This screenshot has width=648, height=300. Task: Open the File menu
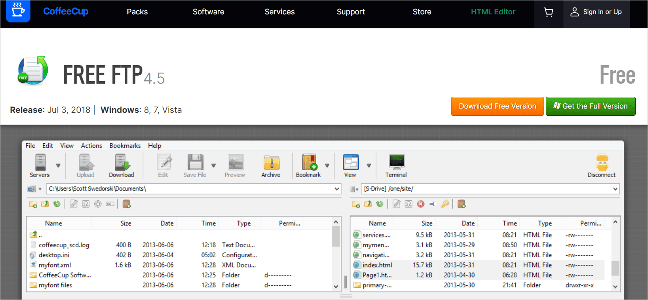(30, 145)
